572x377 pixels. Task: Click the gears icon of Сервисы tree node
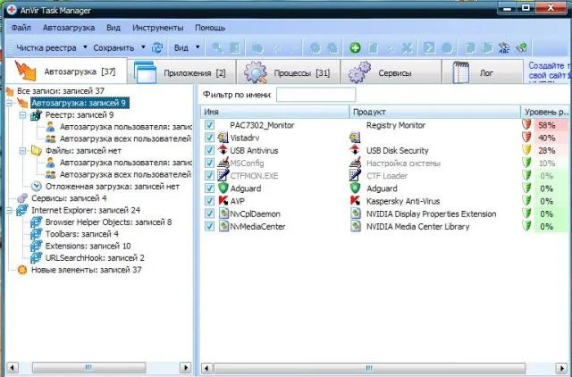pyautogui.click(x=22, y=198)
